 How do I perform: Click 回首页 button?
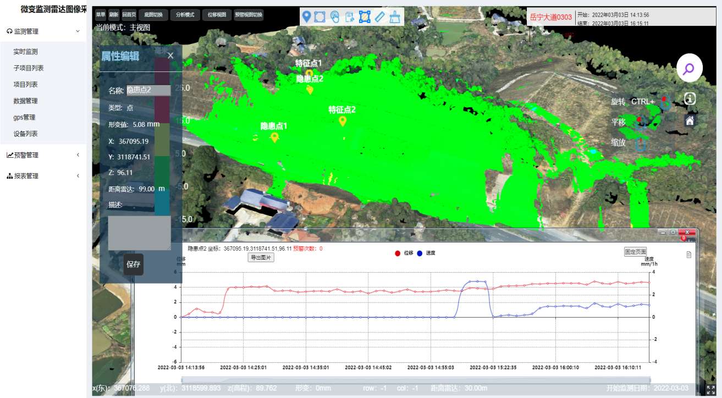click(x=129, y=15)
